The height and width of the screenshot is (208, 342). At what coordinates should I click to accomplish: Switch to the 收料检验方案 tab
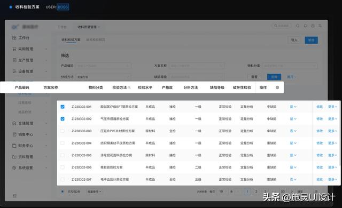(x=71, y=40)
